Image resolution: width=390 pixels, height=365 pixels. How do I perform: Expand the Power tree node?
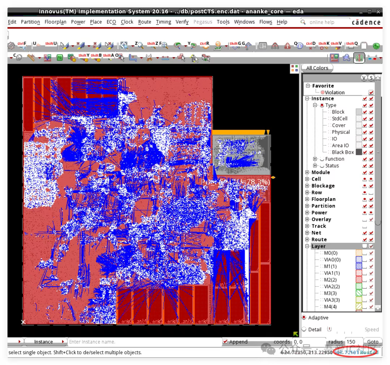[x=307, y=212]
